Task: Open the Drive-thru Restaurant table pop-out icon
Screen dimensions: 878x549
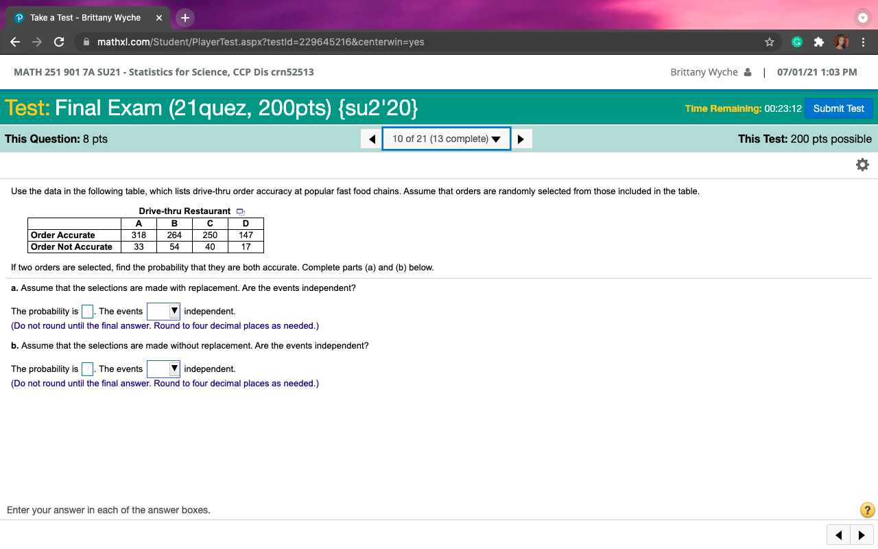Action: click(x=239, y=211)
